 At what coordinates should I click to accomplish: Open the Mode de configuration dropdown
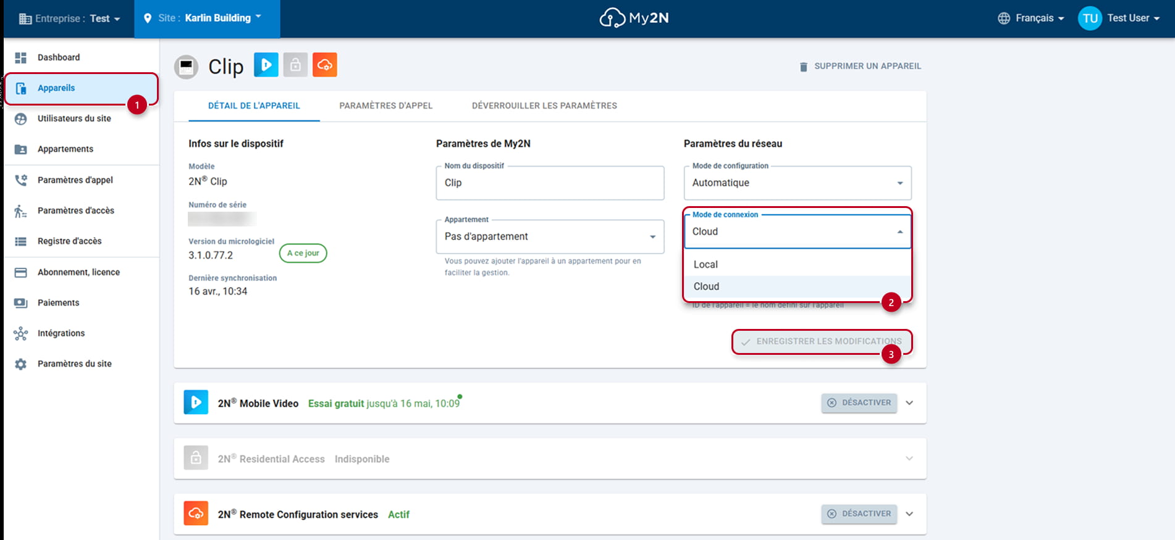(x=798, y=183)
